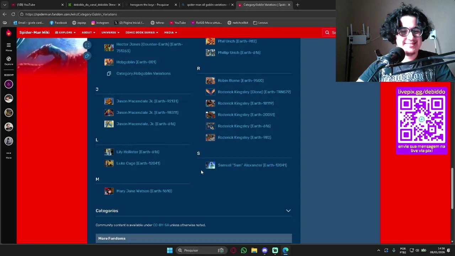455x256 pixels.
Task: Close the Category:Goblin Variations tab
Action: point(289,5)
